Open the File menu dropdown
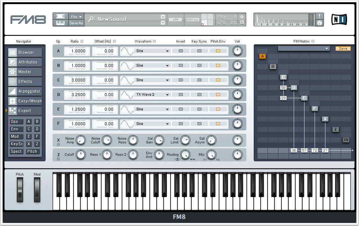Screen dimensions: 359x226 coord(76,17)
